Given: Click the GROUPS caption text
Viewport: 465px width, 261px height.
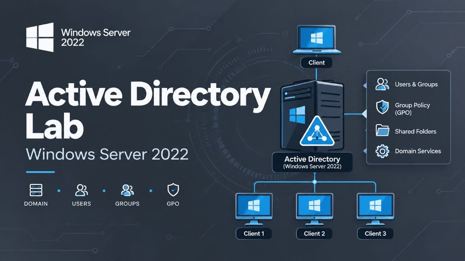Looking at the screenshot, I should (127, 204).
